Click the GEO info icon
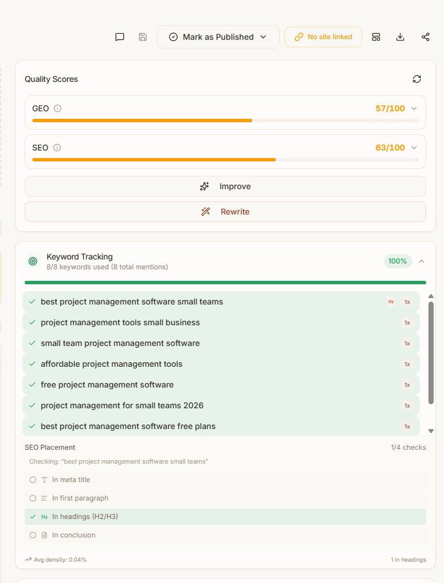 (56, 108)
